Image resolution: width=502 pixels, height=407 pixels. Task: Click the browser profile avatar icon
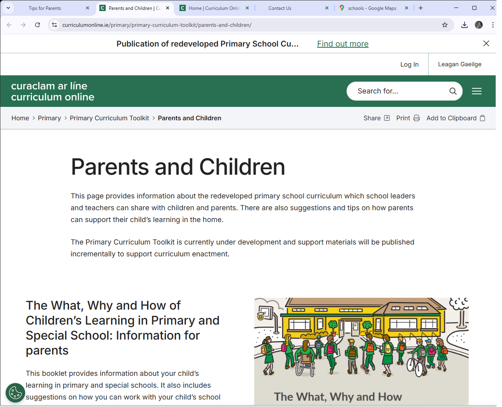478,24
